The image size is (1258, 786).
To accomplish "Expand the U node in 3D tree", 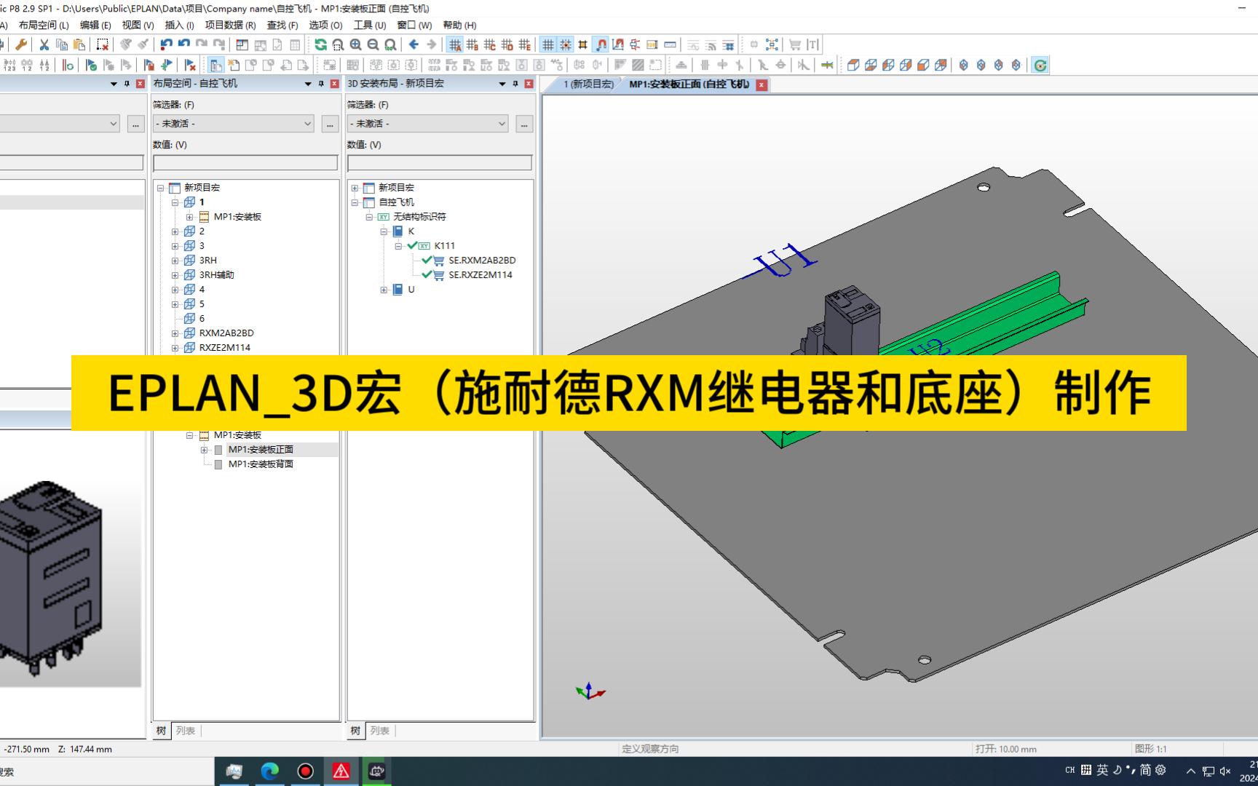I will point(384,290).
